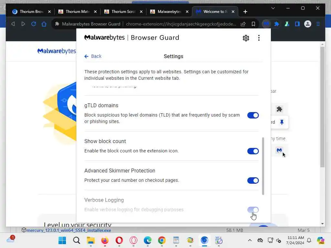Close the Thorium Scroll tab
The image size is (331, 248).
[141, 12]
